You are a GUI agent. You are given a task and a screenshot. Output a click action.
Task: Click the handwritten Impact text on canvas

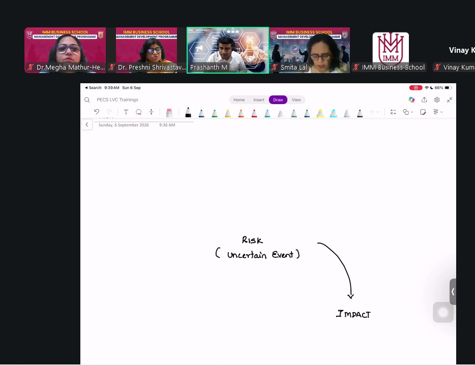(x=353, y=314)
